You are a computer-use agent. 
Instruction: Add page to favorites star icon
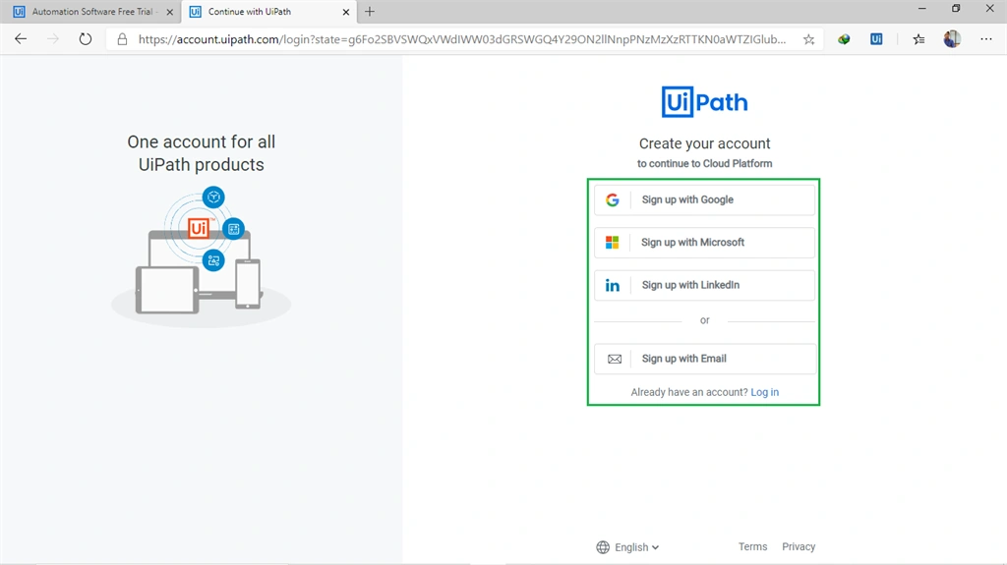[x=808, y=40]
